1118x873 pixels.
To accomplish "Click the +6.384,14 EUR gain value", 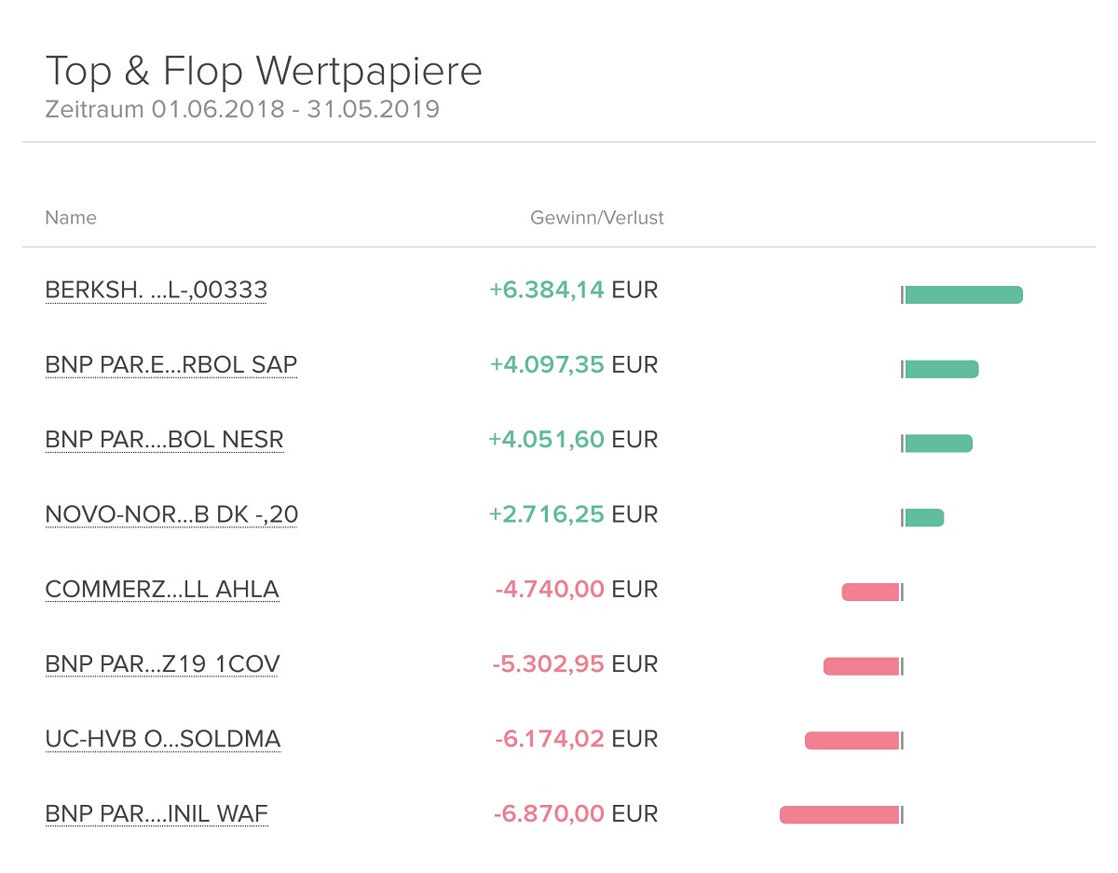I will pos(574,290).
